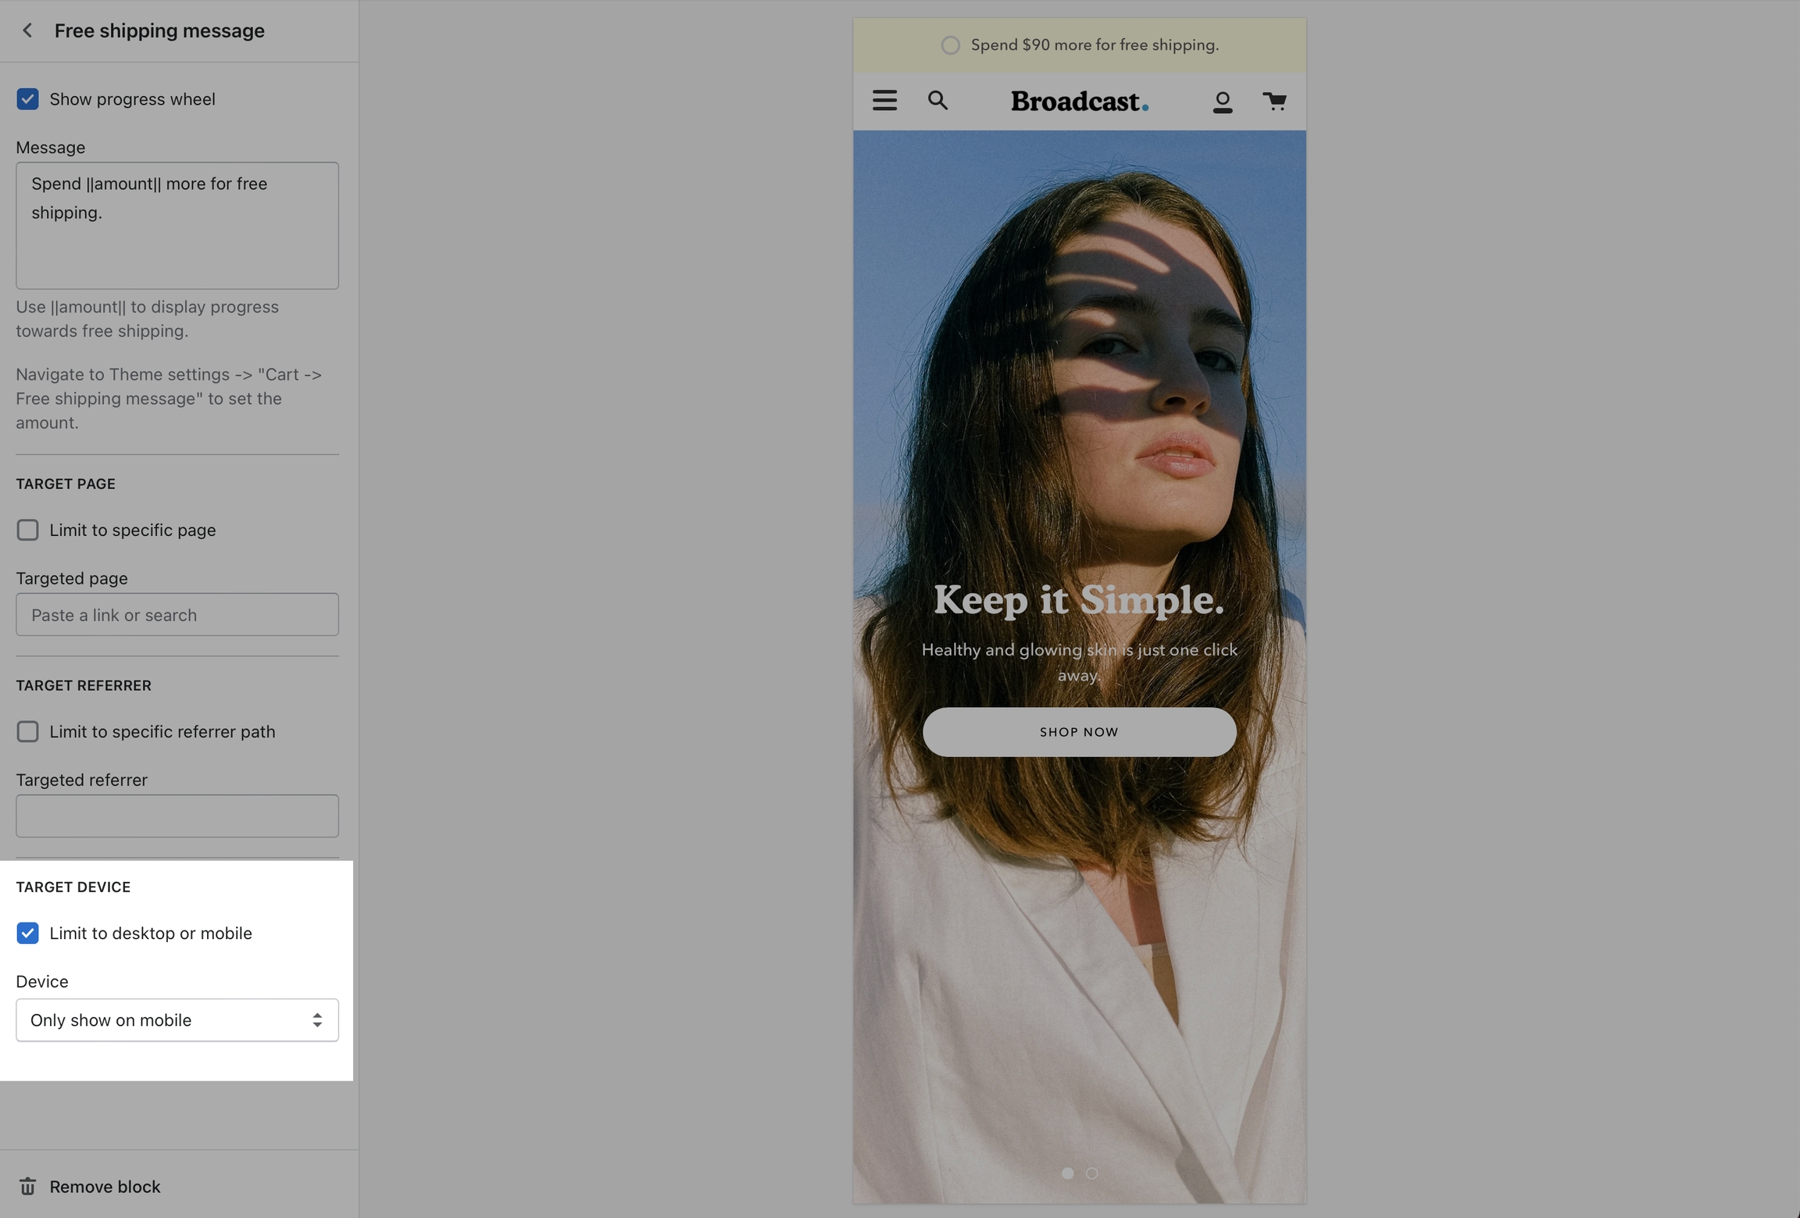Viewport: 1800px width, 1218px height.
Task: Click the Device select stepper arrows
Action: 317,1020
